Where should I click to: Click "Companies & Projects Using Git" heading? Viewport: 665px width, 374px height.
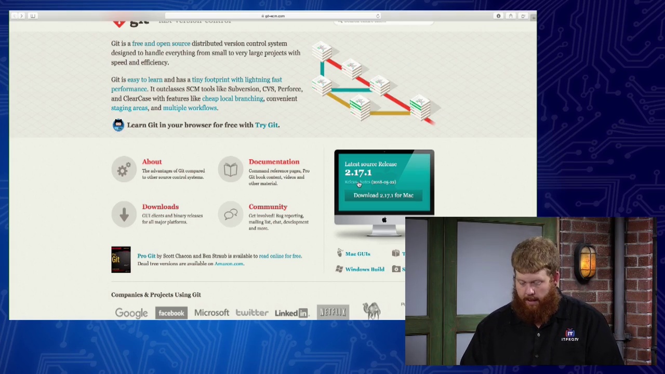[x=156, y=295]
